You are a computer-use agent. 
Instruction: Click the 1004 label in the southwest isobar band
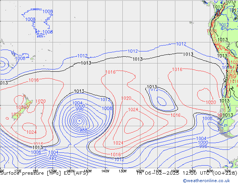(53, 152)
